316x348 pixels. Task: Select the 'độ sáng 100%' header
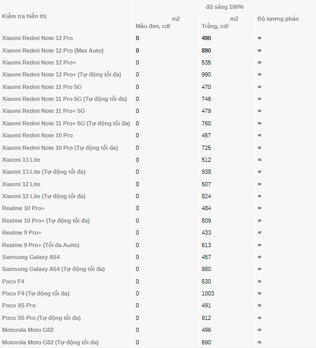click(x=225, y=7)
